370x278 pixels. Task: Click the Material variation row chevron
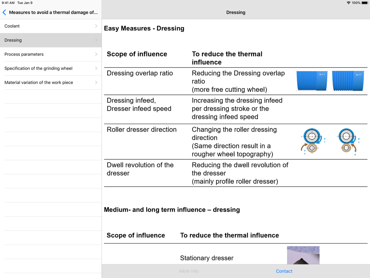pyautogui.click(x=96, y=83)
